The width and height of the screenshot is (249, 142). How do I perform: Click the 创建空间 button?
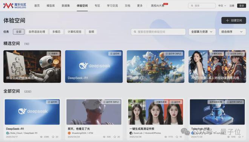(234, 20)
